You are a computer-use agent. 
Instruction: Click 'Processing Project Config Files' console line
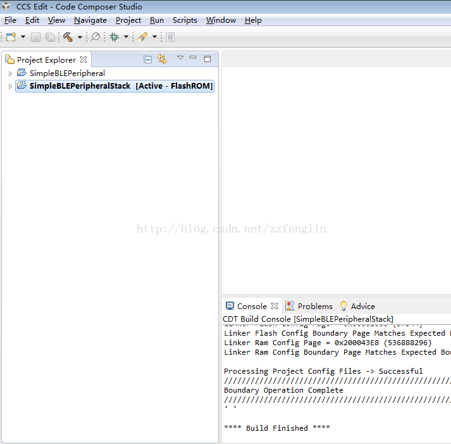tap(323, 371)
